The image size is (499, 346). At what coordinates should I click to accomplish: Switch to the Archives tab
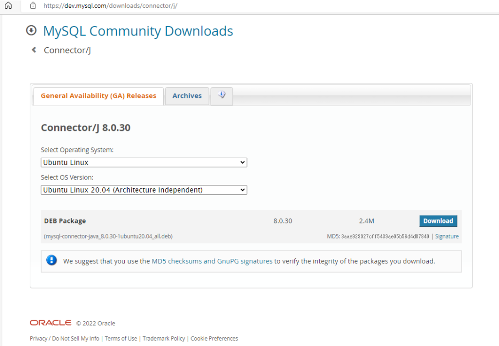pos(187,95)
